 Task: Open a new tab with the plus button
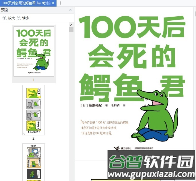coord(60,3)
